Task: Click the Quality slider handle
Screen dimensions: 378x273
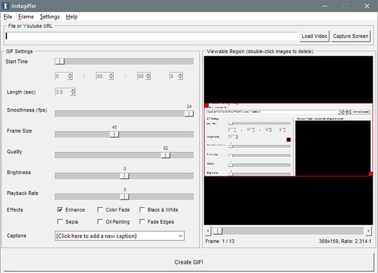Action: 166,155
